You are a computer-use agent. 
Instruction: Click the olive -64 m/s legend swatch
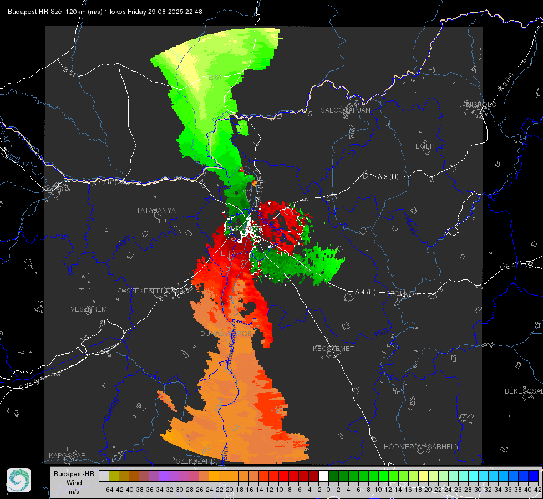tap(114, 476)
